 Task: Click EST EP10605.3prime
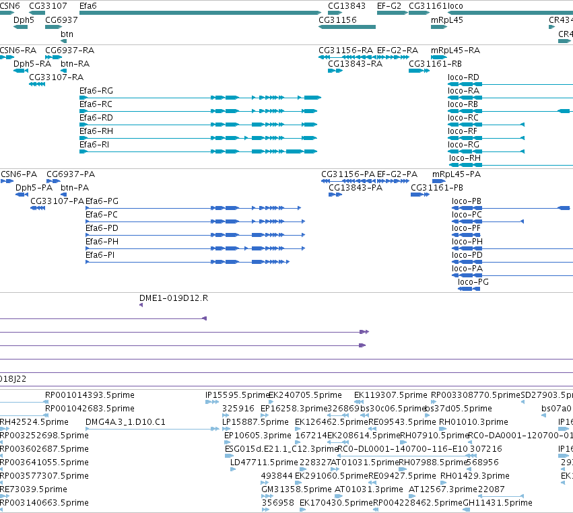258,436
